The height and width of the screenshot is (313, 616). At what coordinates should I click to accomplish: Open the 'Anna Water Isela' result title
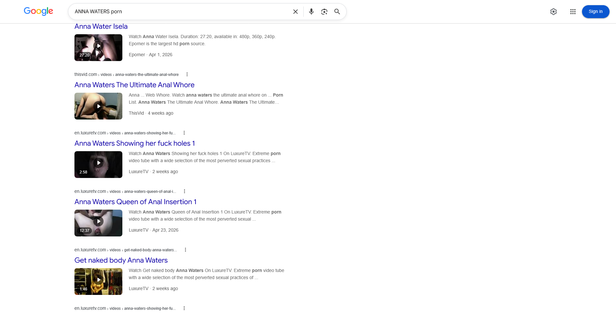click(x=101, y=26)
